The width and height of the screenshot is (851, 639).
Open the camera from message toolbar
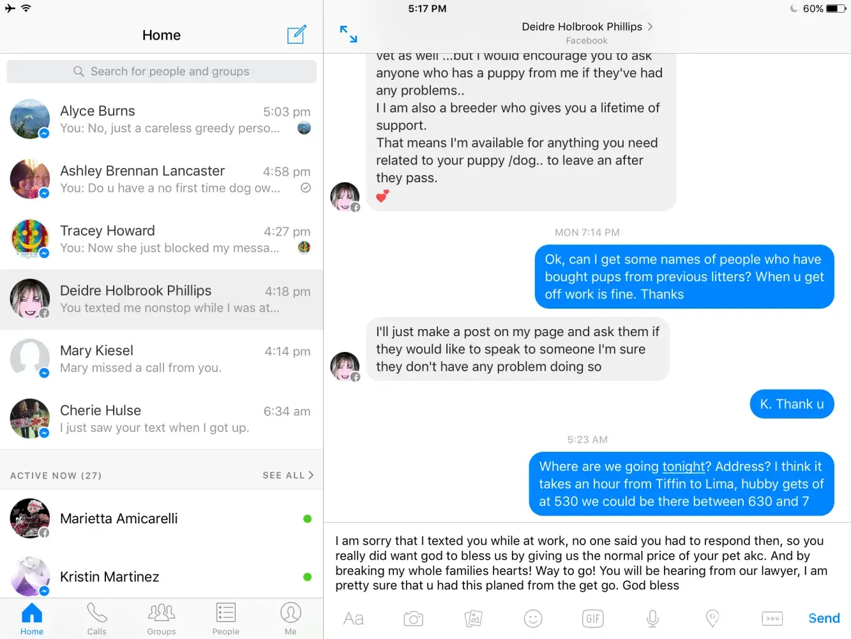click(x=414, y=619)
